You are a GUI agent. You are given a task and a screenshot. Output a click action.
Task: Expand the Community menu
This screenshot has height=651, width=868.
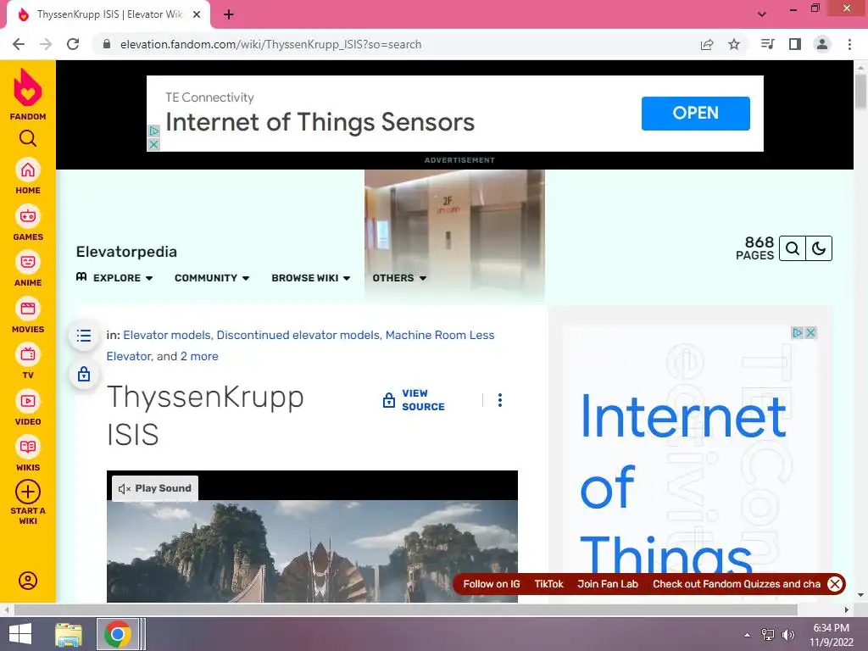[212, 278]
